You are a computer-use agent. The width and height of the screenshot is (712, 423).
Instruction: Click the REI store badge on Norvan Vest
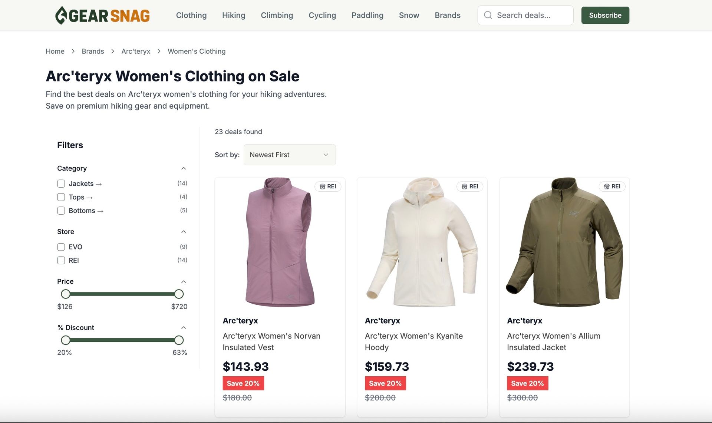coord(328,186)
